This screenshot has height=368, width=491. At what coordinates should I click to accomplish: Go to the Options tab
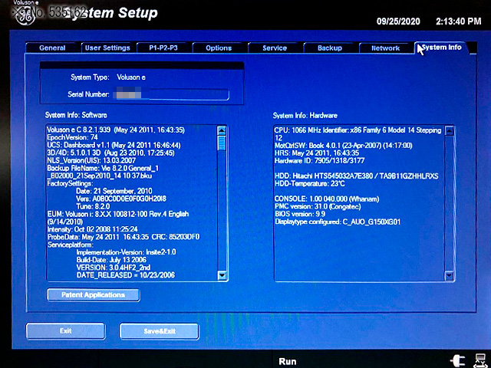[x=219, y=48]
